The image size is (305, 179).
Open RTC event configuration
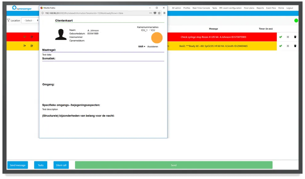[230, 8]
